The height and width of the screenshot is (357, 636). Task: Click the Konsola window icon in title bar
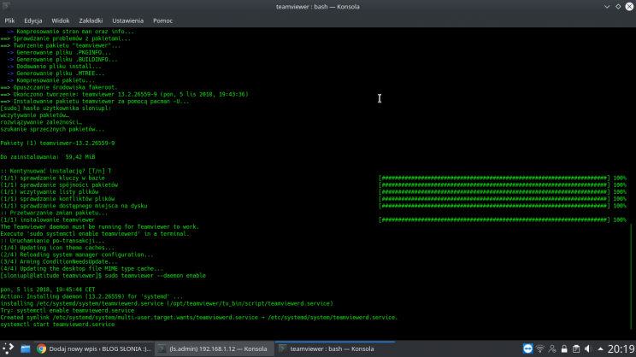point(8,6)
